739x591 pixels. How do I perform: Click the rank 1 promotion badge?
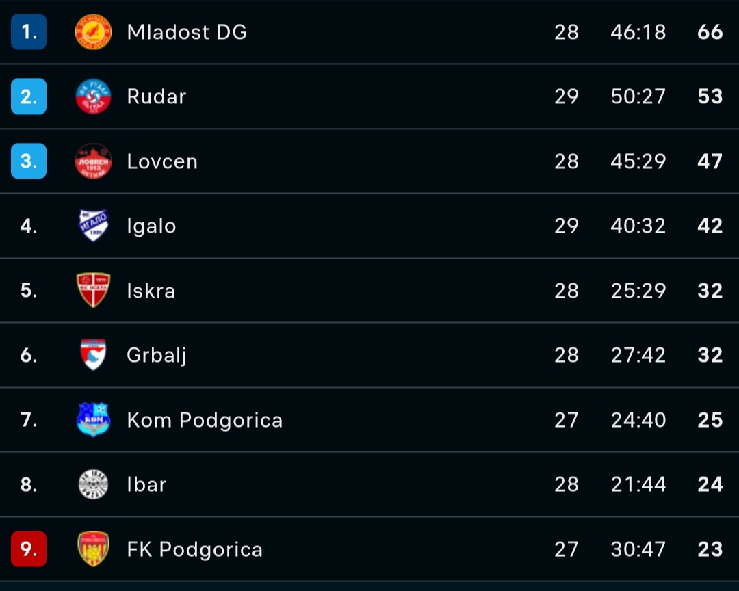pyautogui.click(x=29, y=31)
